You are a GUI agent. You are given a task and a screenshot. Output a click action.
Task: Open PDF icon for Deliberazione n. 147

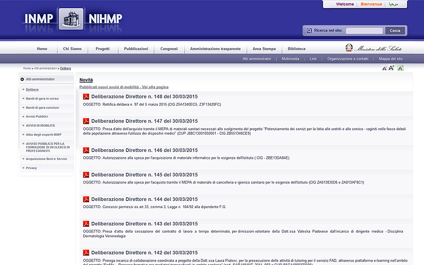click(x=86, y=121)
